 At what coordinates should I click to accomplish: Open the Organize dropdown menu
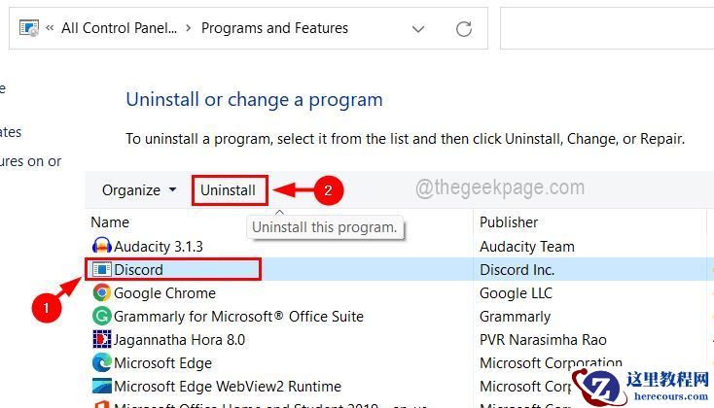tap(139, 189)
